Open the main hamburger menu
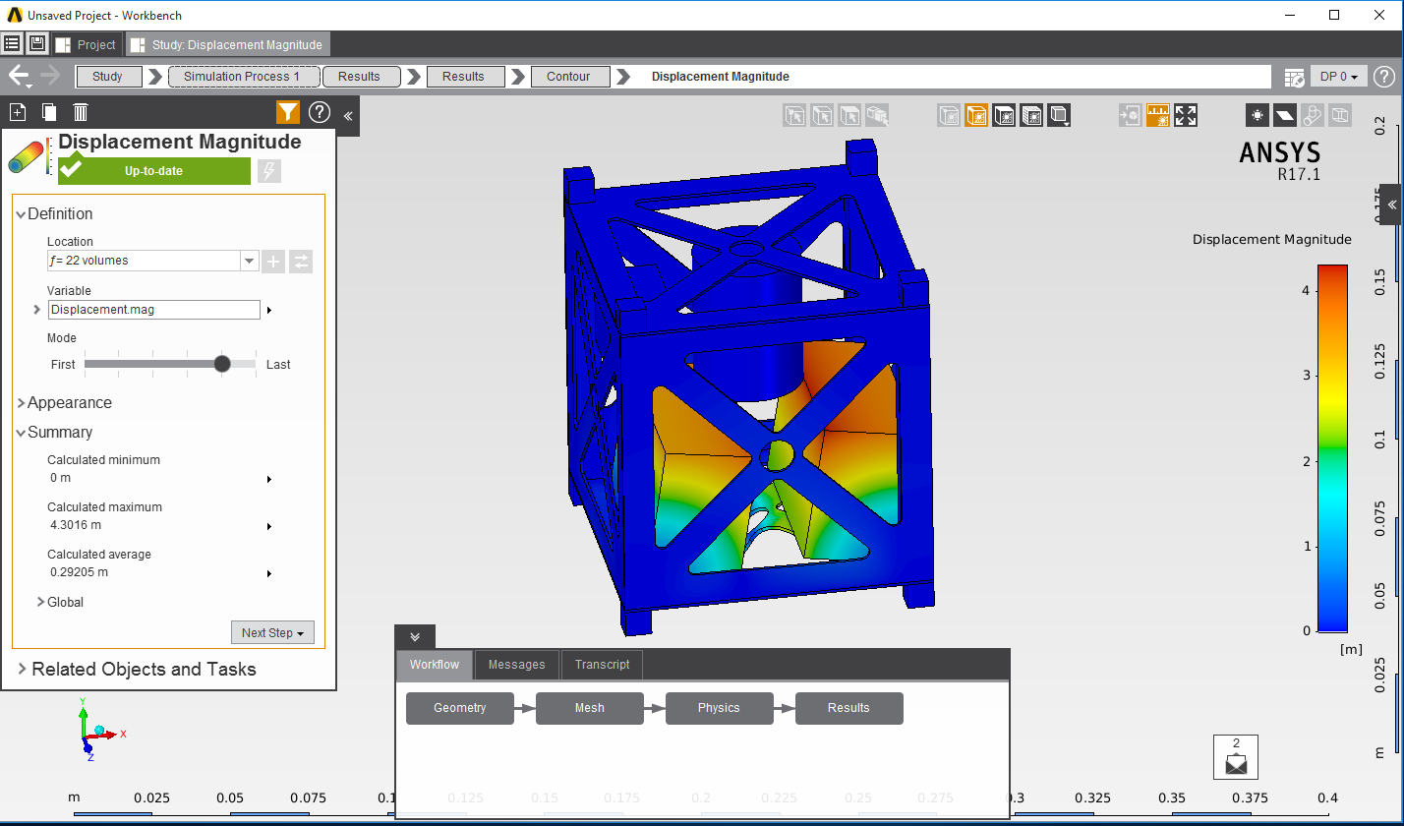 (12, 44)
